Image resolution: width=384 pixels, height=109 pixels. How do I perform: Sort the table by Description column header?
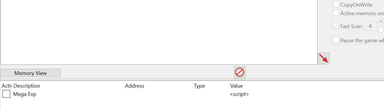click(x=27, y=86)
